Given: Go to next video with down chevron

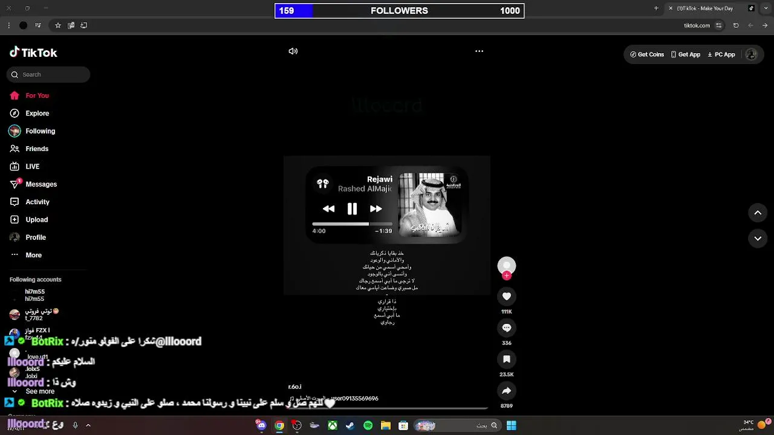Looking at the screenshot, I should click(x=758, y=239).
